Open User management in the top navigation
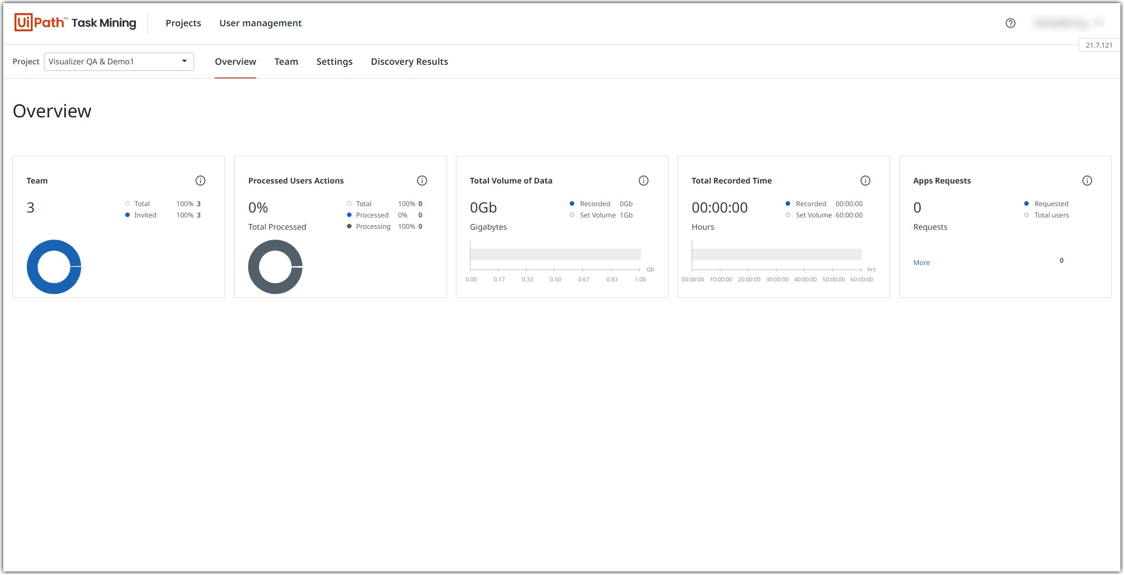The width and height of the screenshot is (1124, 575). (260, 23)
